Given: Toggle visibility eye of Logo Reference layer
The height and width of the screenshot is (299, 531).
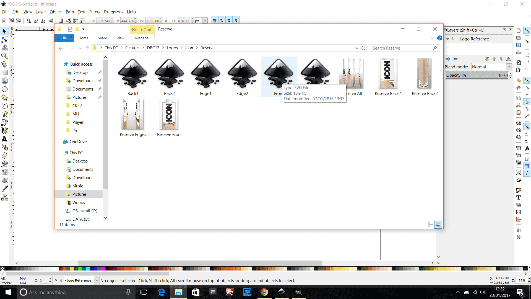Looking at the screenshot, I should (448, 39).
